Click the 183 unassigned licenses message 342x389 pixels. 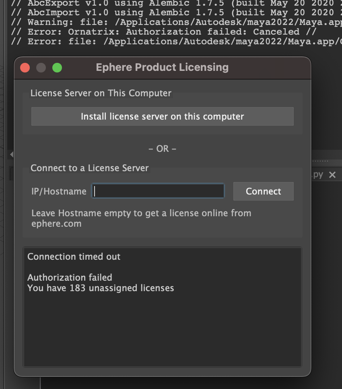[x=101, y=288]
